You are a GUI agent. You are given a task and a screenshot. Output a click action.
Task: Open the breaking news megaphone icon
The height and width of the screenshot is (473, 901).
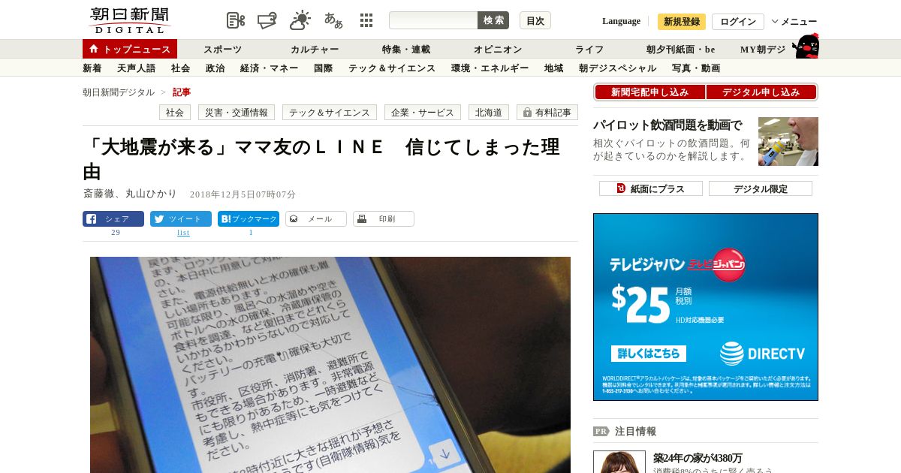(x=267, y=20)
